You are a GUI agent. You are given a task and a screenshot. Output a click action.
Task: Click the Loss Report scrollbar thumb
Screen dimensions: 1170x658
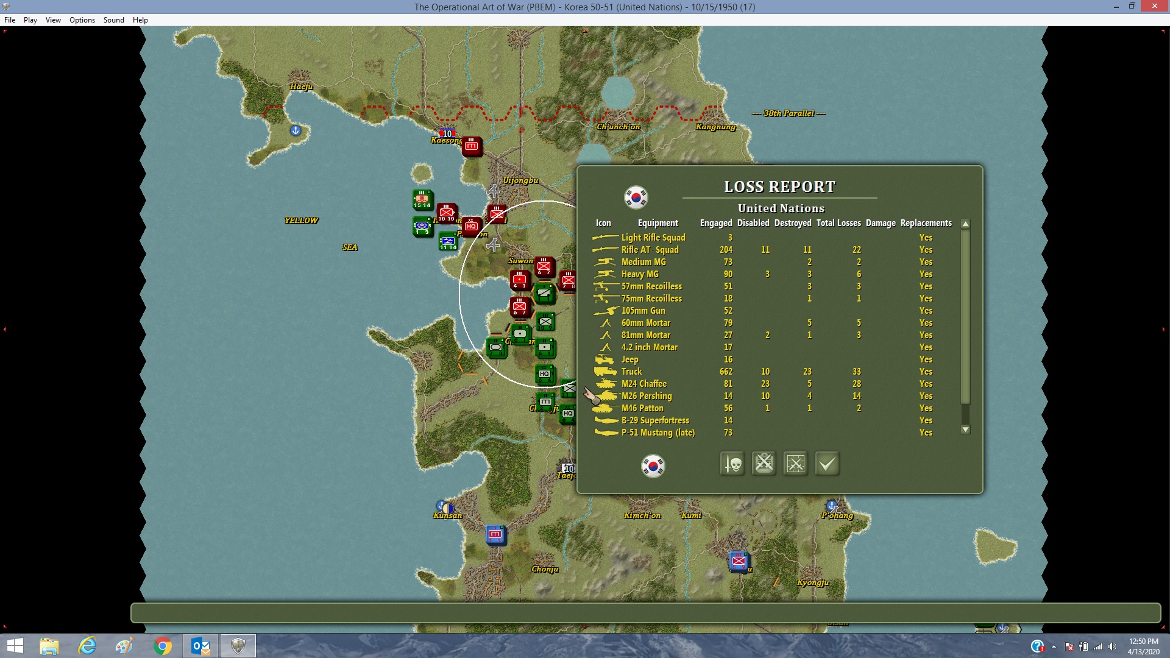965,317
